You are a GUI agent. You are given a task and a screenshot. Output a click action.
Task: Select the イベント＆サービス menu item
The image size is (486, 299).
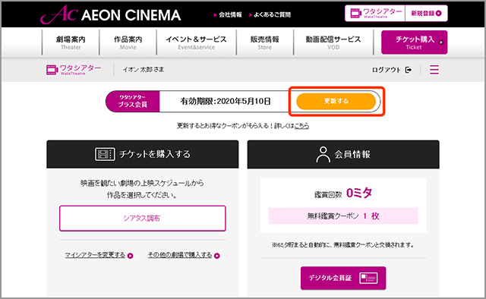click(196, 42)
